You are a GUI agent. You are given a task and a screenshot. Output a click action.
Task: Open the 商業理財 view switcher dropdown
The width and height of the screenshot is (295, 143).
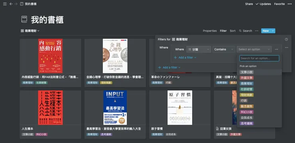click(30, 31)
